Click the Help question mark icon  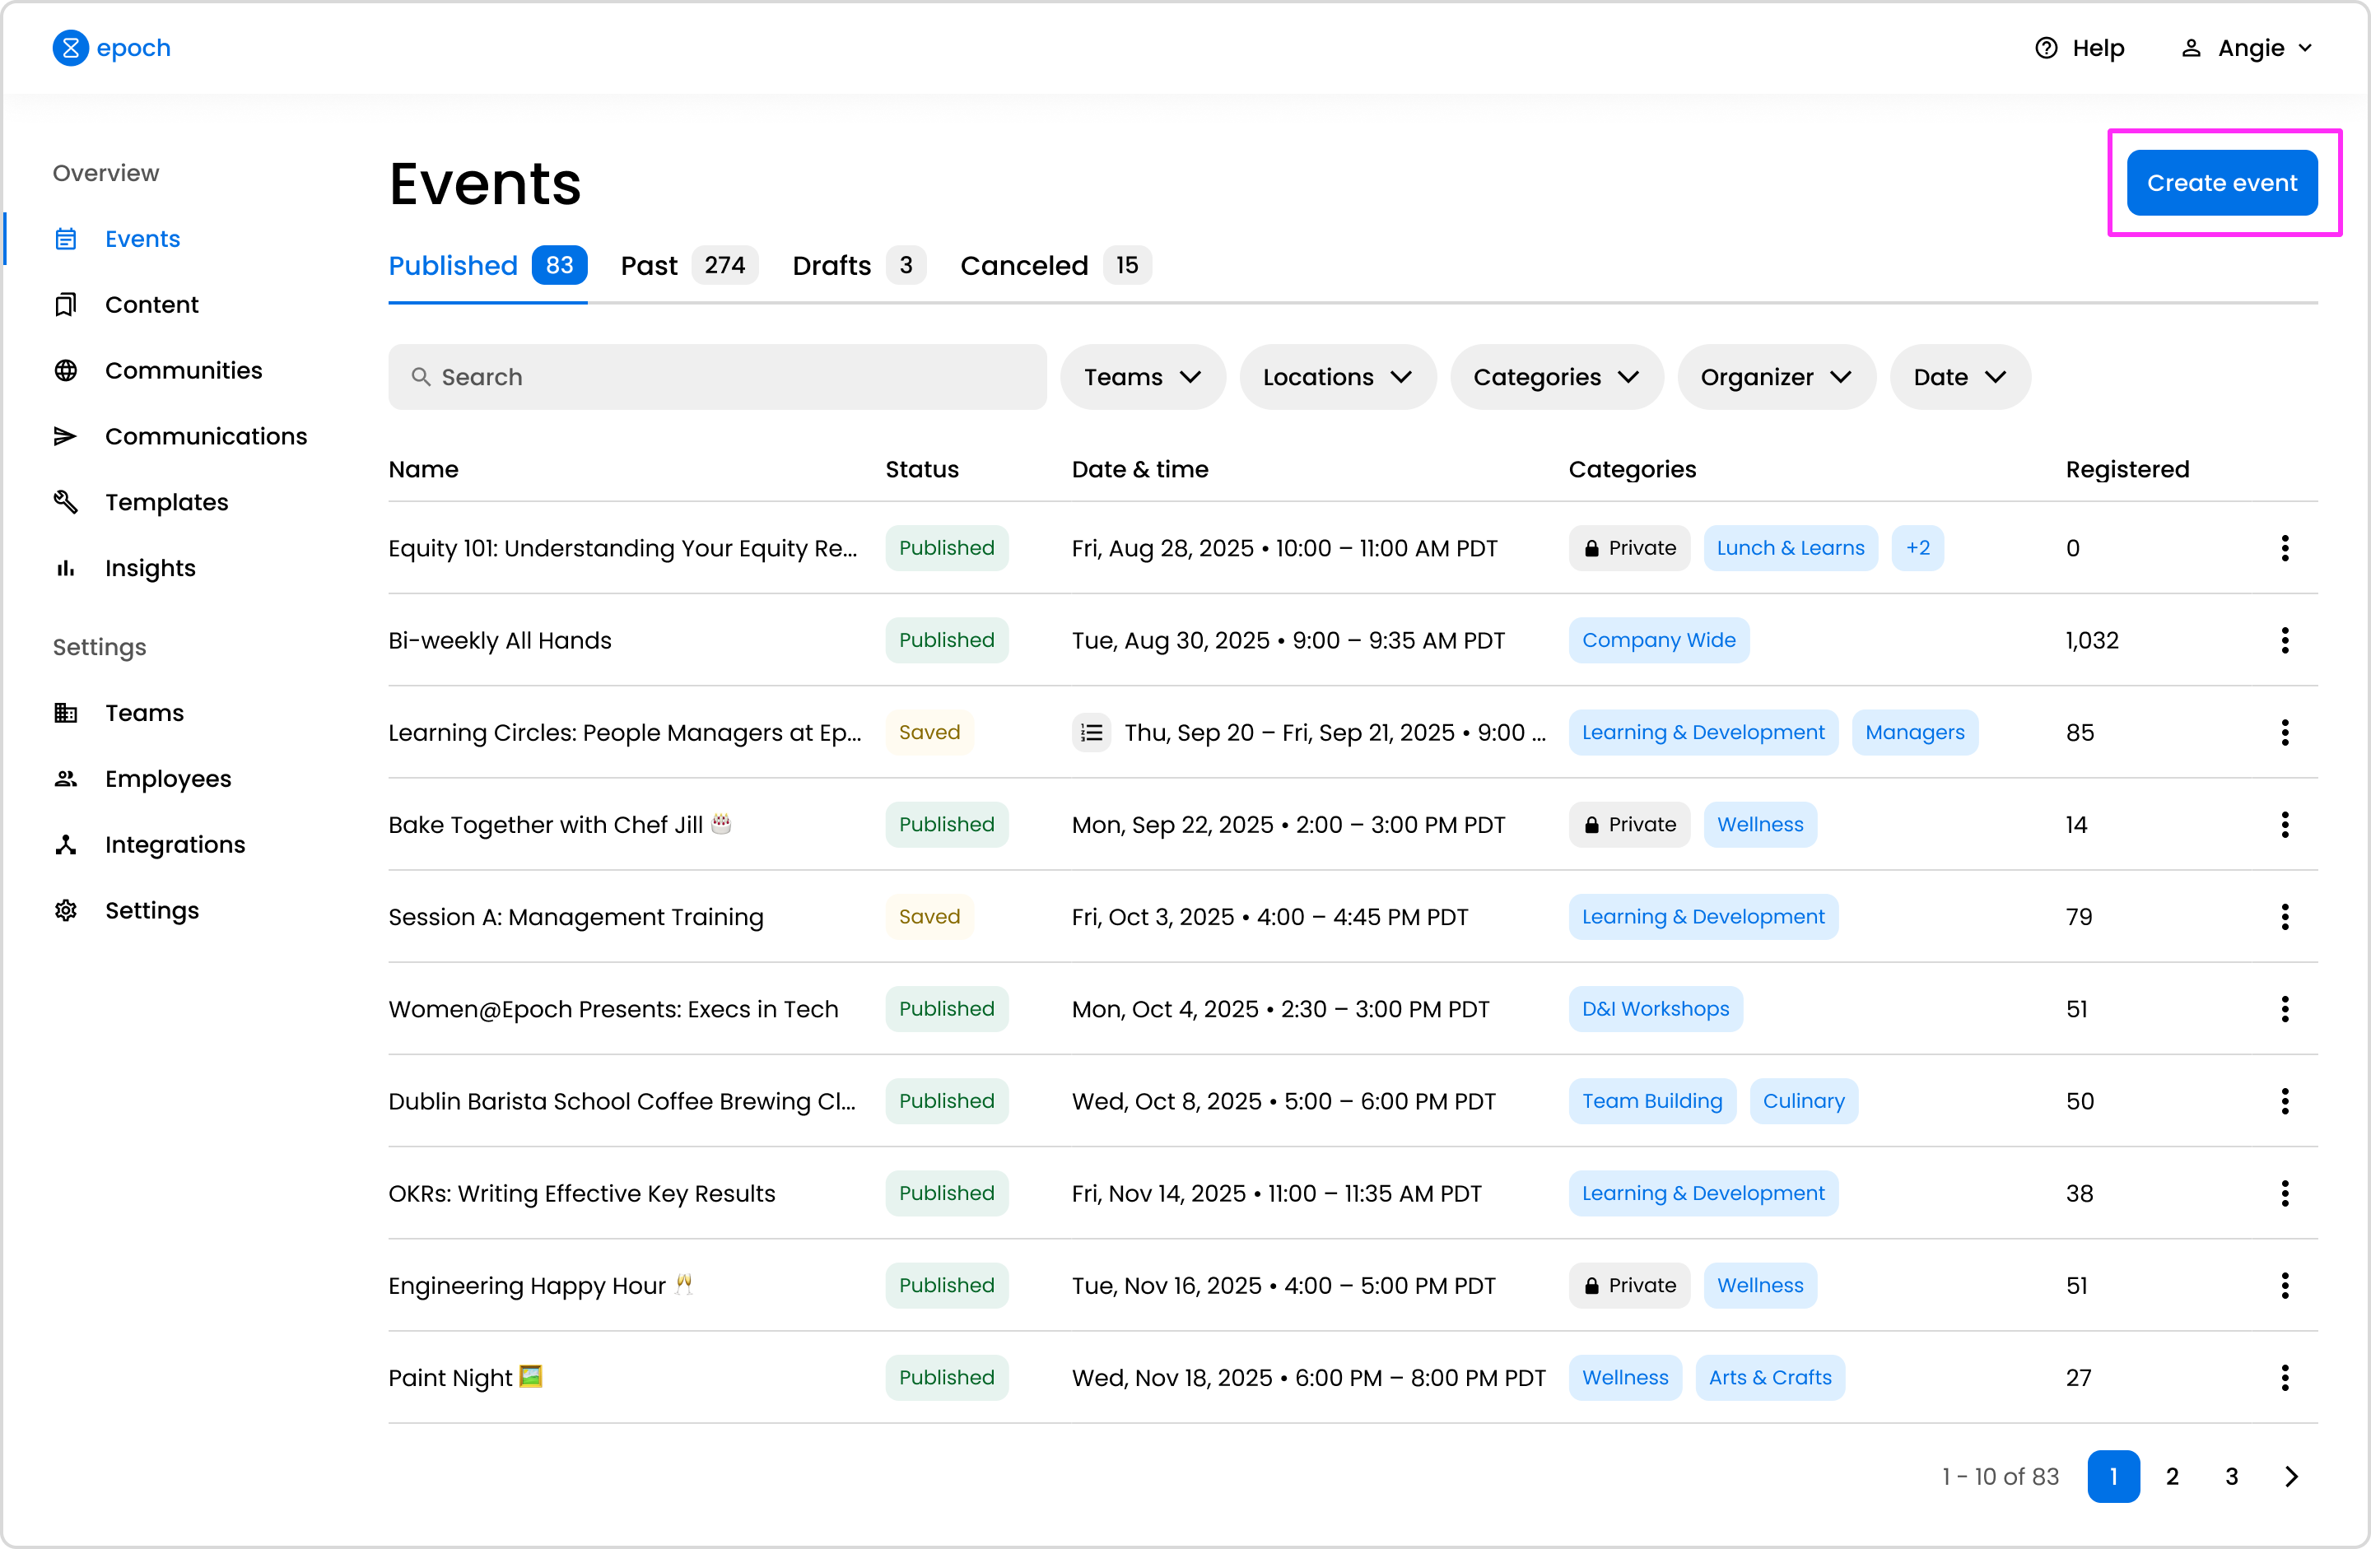[2045, 48]
